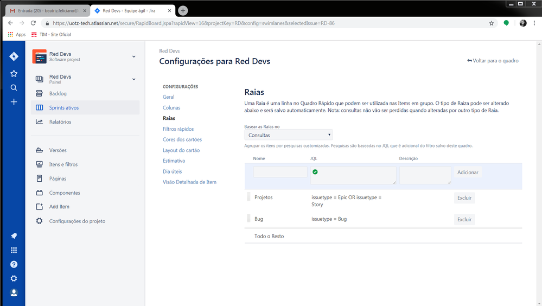
Task: Click the Add Item icon
Action: click(x=40, y=206)
